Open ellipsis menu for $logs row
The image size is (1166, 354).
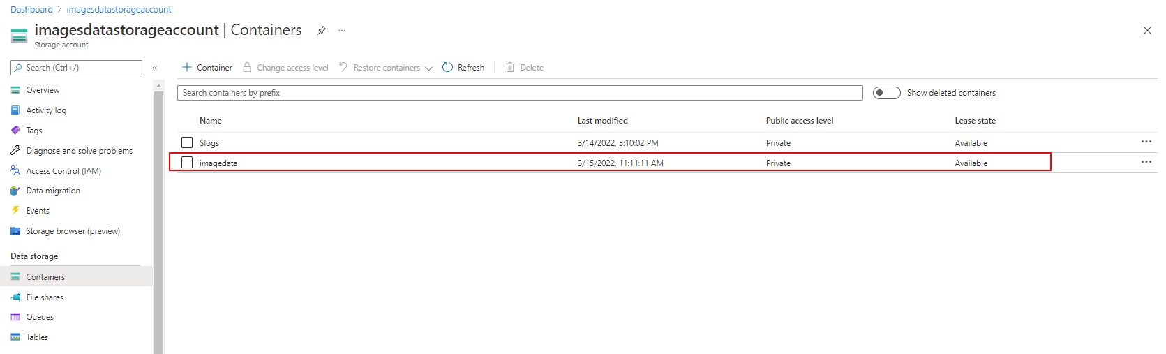[1146, 142]
